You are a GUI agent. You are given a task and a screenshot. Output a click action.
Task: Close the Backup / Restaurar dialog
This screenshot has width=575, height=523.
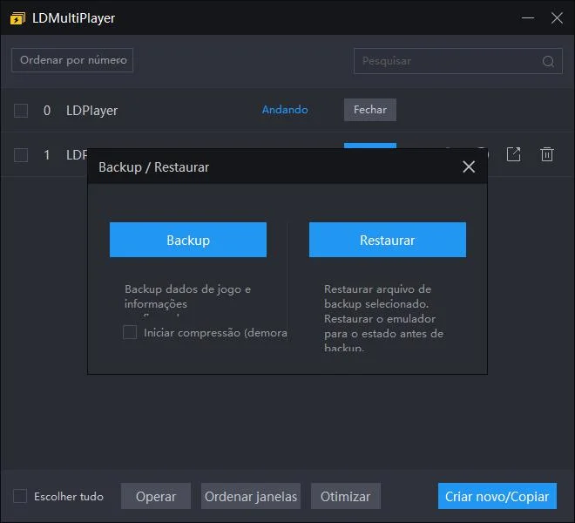point(469,167)
